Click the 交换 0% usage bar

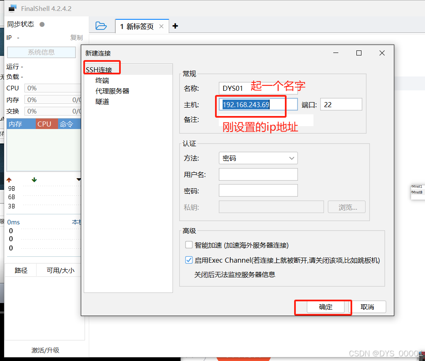pyautogui.click(x=53, y=111)
